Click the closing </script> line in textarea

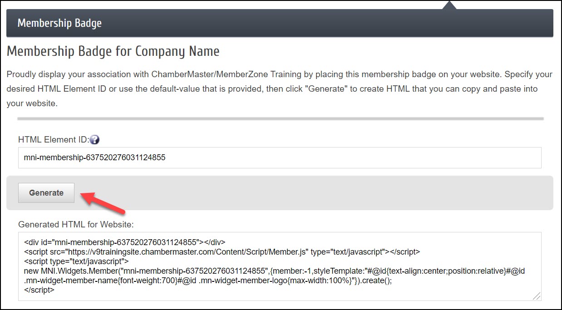[39, 290]
